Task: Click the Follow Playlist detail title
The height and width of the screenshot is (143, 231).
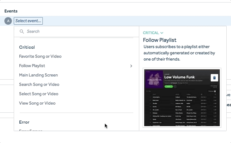Action: coord(160,40)
